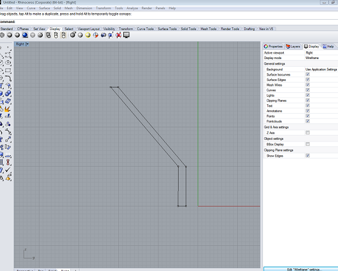Open the Right viewport title dropdown arrow
Viewport: 338px width, 271px height.
[x=27, y=44]
